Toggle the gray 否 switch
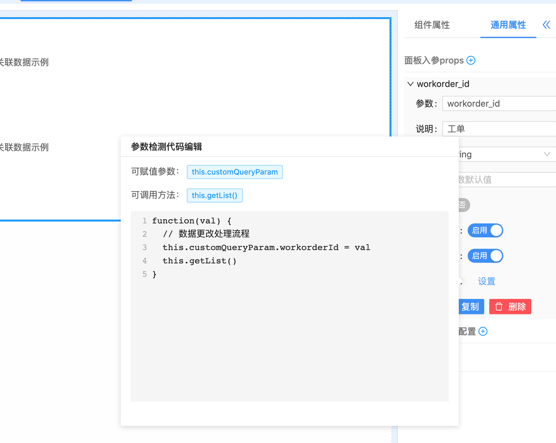556x443 pixels. 463,205
